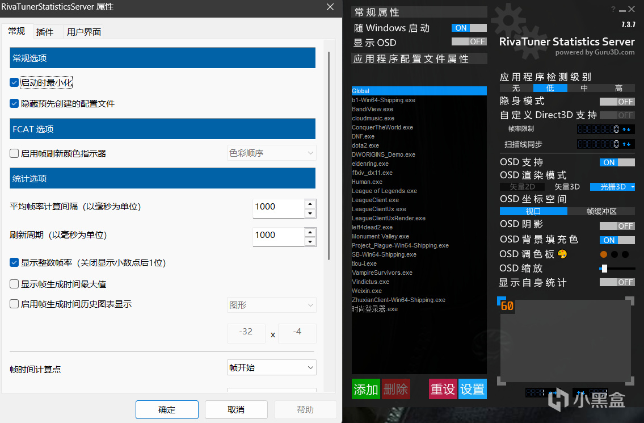Select League of Legends.exe profile
644x423 pixels.
(x=419, y=191)
